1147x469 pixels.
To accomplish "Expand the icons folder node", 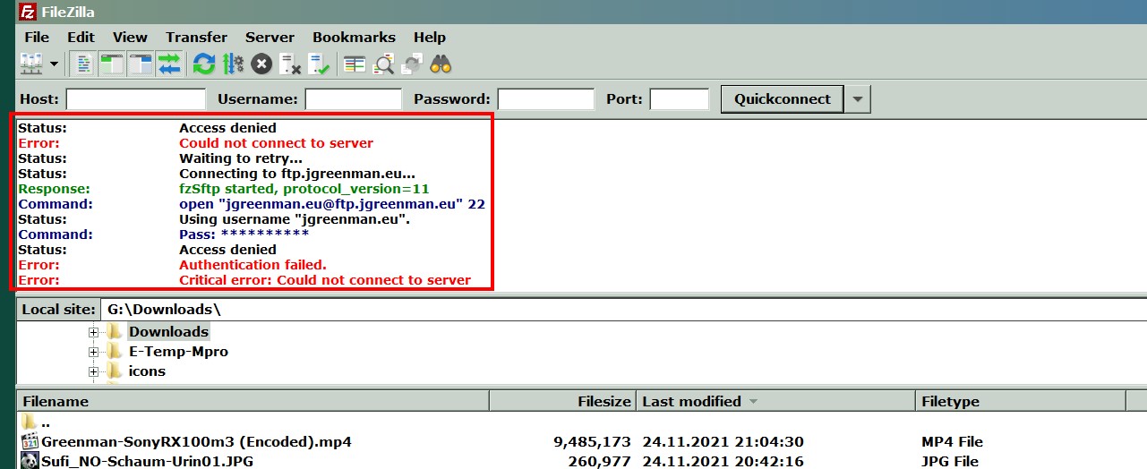I will [93, 371].
